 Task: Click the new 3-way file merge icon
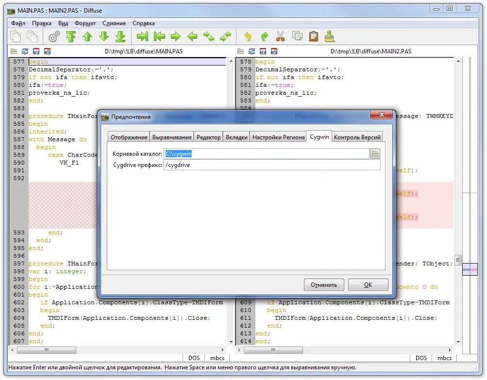pyautogui.click(x=32, y=36)
